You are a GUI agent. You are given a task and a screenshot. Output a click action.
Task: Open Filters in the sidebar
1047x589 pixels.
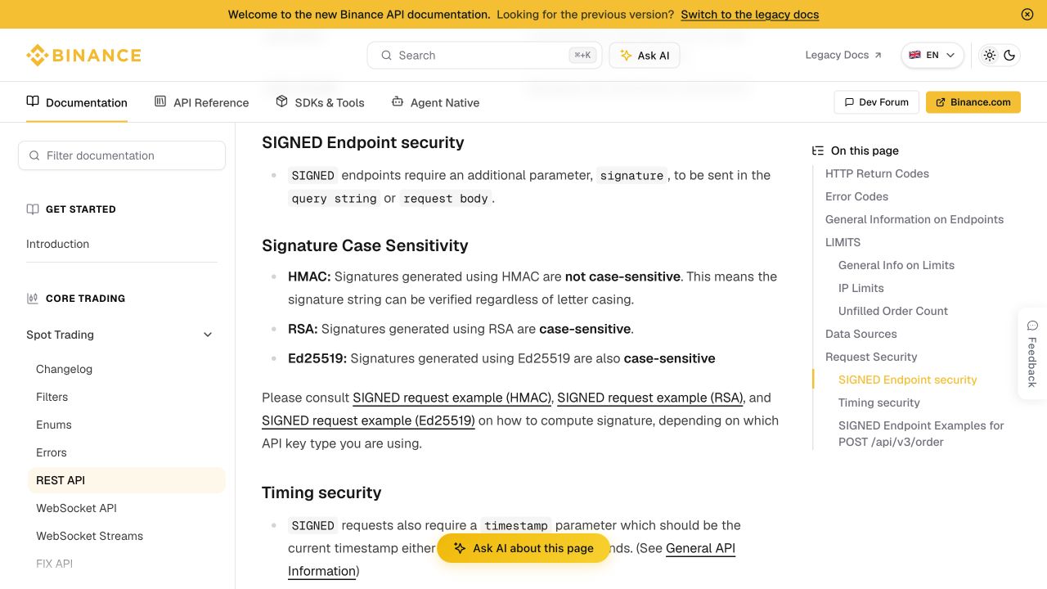pos(52,397)
